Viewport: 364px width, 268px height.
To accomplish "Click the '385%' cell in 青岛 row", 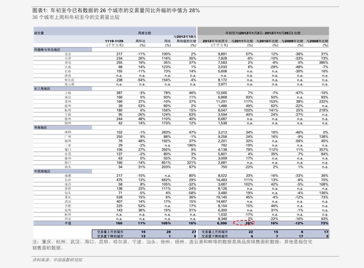I will point(324,63).
